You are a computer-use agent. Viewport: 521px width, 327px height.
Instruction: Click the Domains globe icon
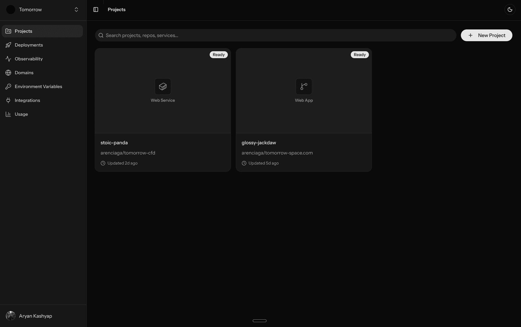8,73
